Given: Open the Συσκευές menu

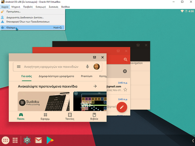Looking at the screenshot, I should coord(54,7).
